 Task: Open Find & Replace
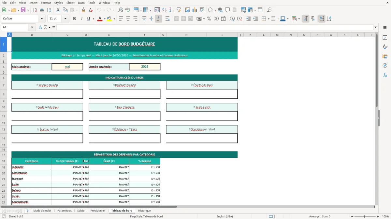pyautogui.click(x=121, y=10)
